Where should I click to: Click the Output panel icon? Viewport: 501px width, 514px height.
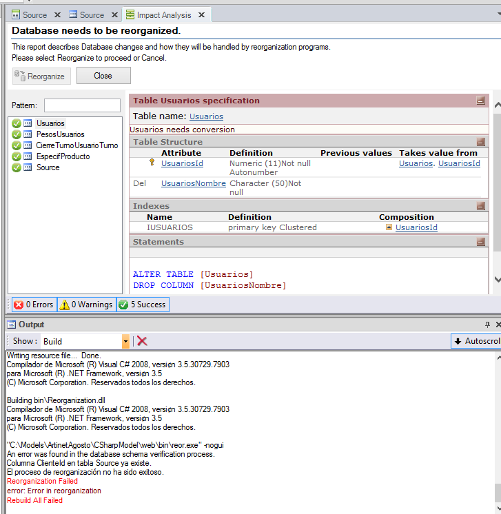12,325
